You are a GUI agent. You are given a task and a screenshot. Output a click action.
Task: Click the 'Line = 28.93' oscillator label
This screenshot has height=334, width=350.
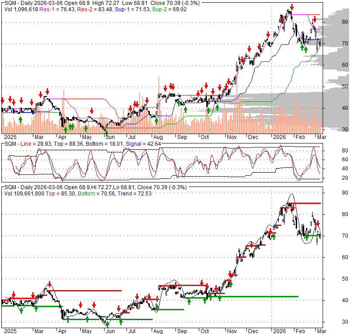pos(36,144)
